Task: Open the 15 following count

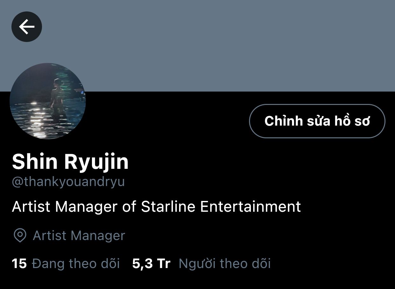Action: [19, 264]
